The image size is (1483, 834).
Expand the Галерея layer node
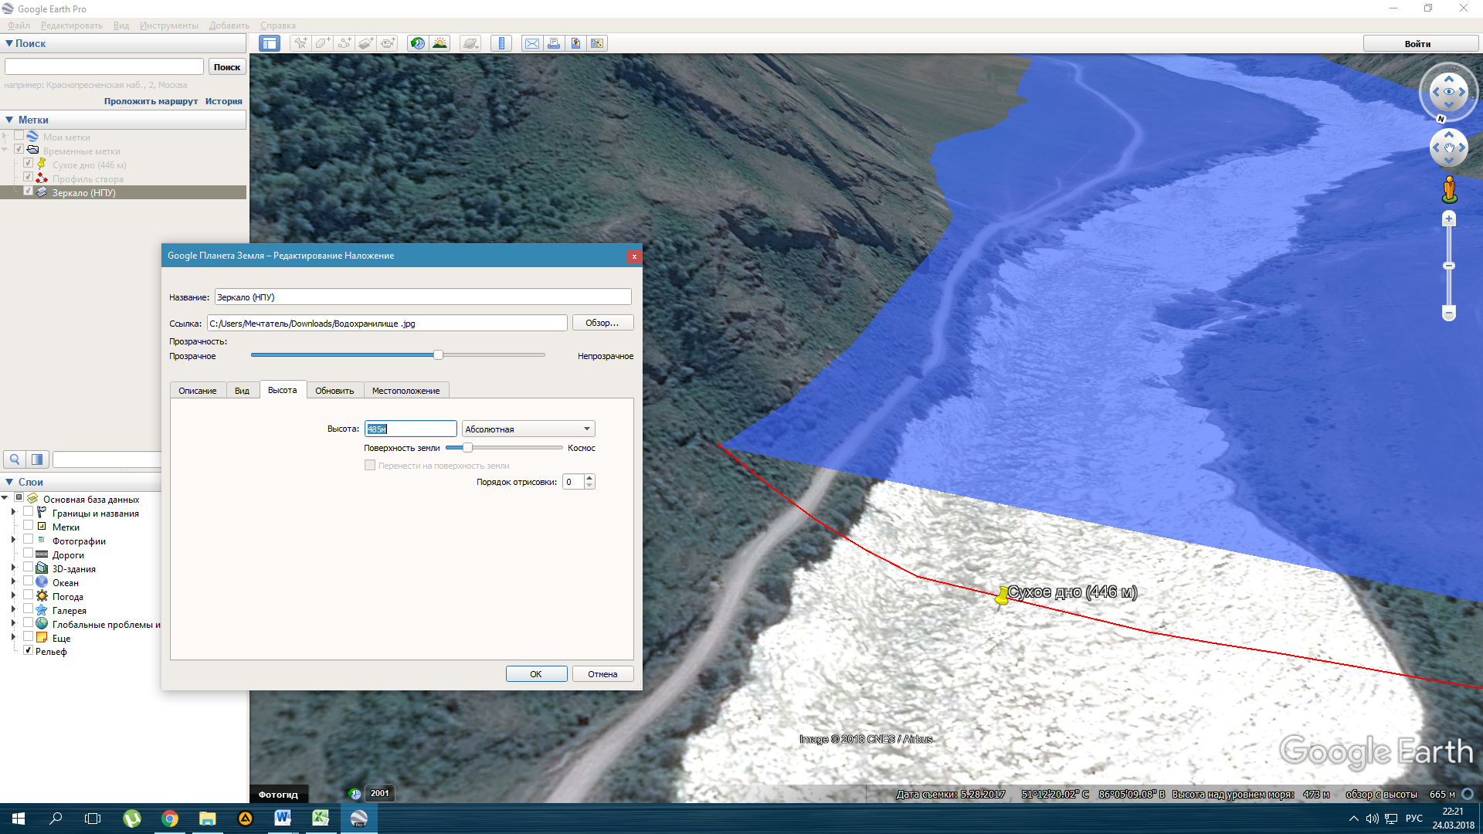click(13, 610)
